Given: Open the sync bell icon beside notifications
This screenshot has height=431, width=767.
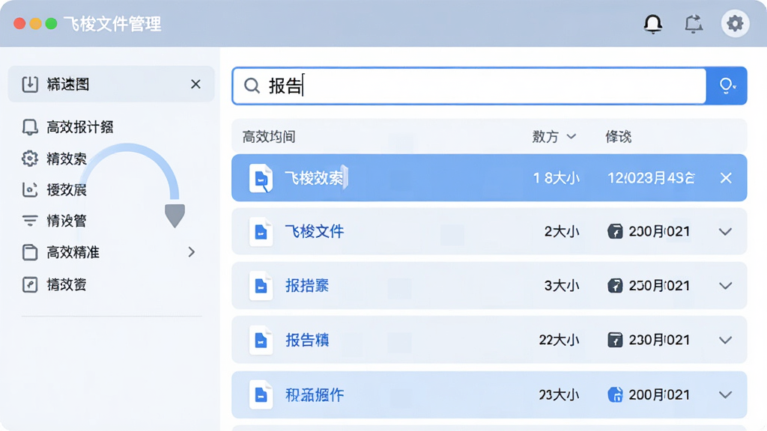Looking at the screenshot, I should coord(694,23).
